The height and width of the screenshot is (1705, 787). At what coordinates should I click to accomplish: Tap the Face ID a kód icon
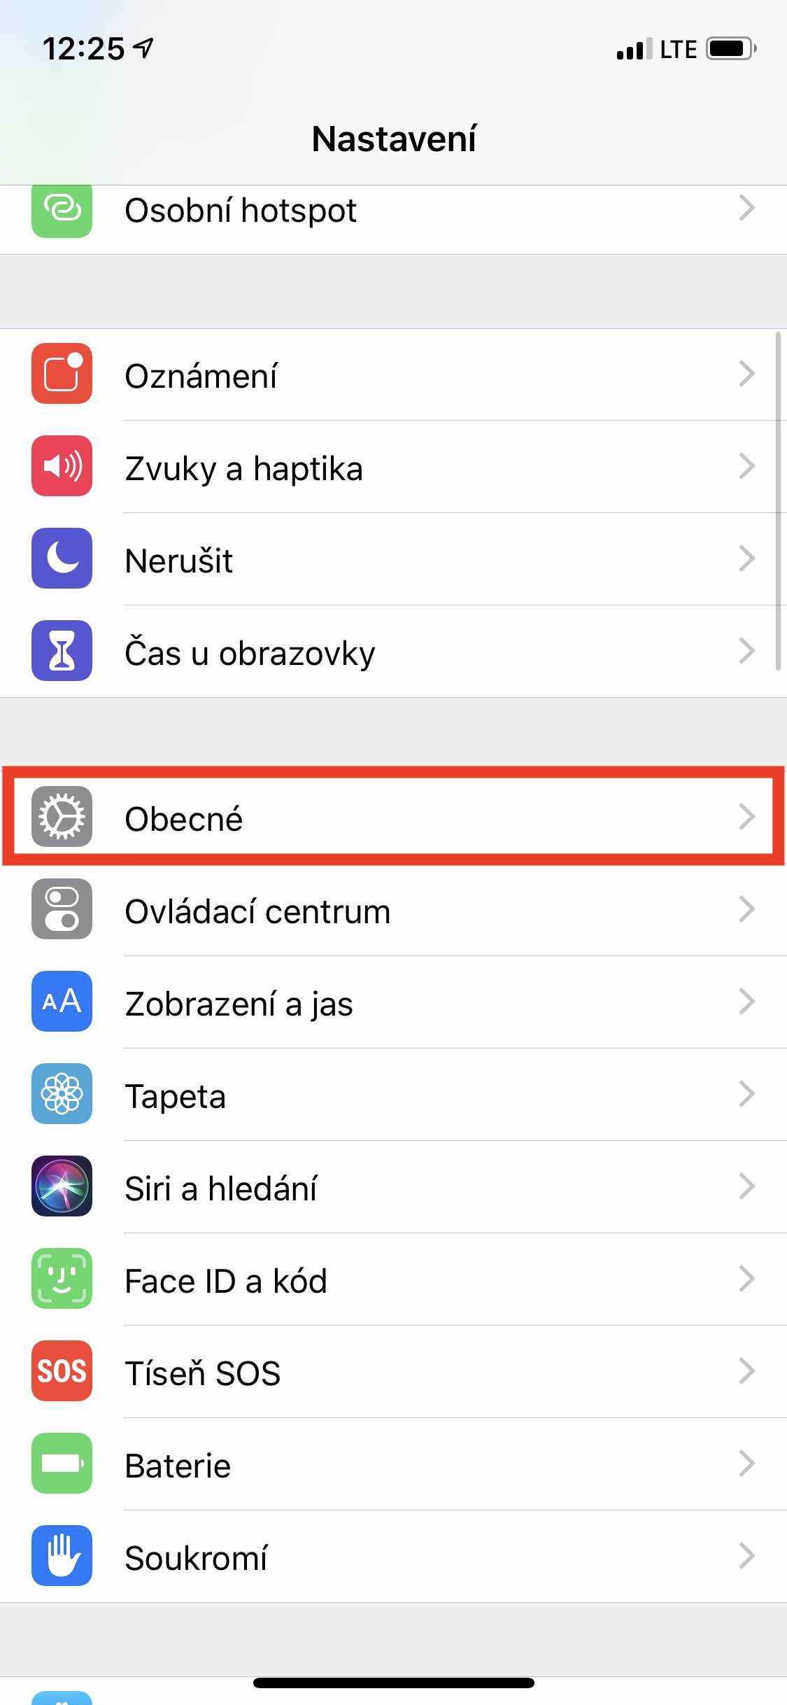(x=62, y=1278)
